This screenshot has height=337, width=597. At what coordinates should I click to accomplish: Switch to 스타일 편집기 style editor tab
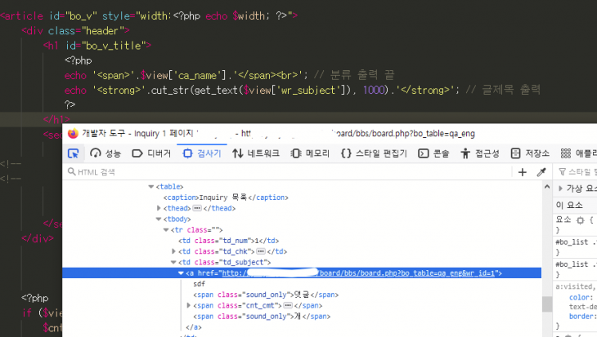click(x=374, y=153)
